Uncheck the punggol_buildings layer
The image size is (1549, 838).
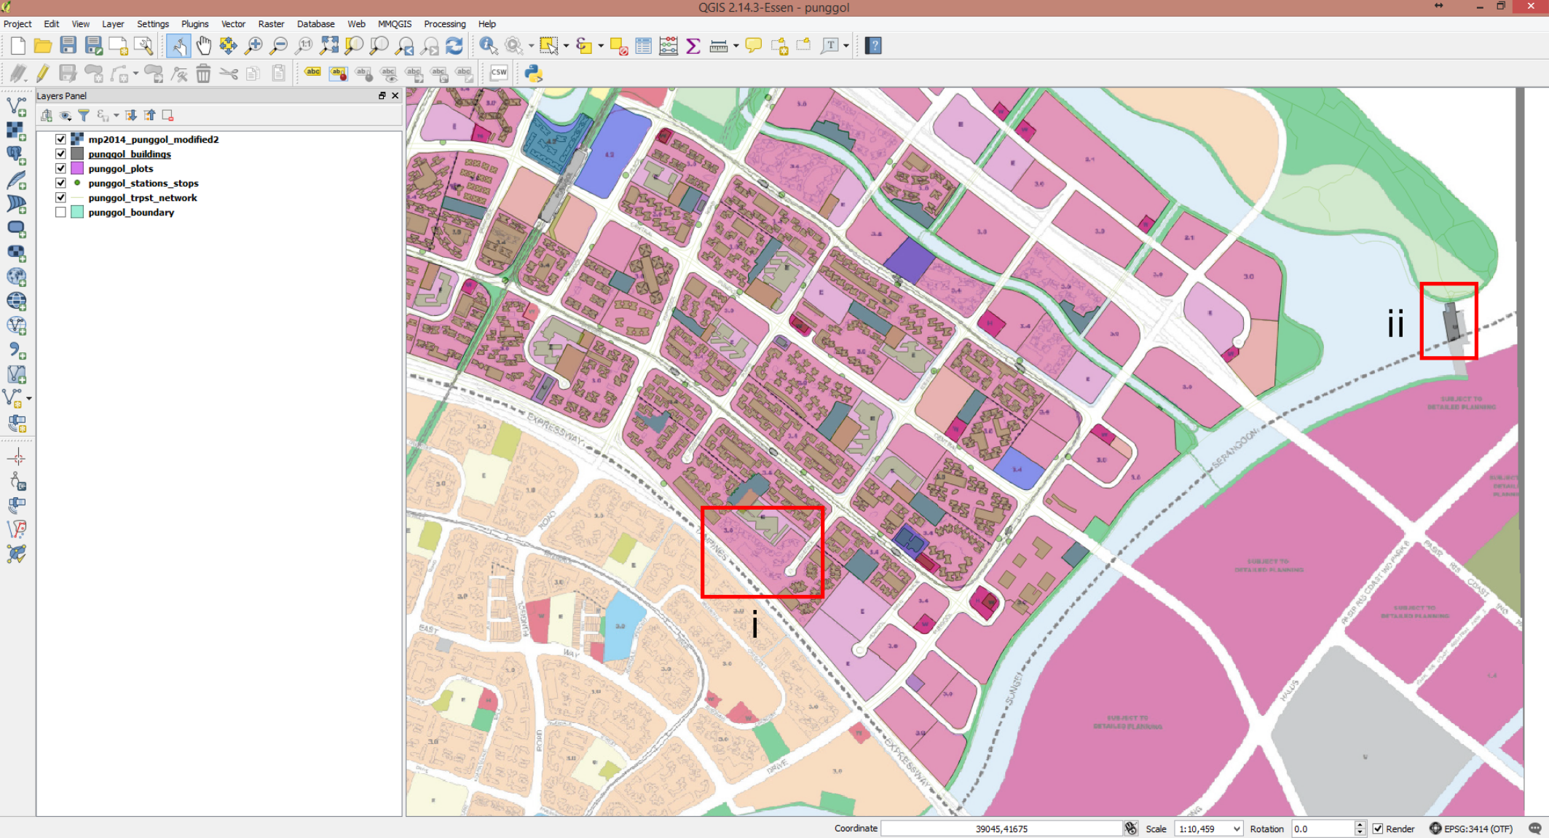click(61, 154)
